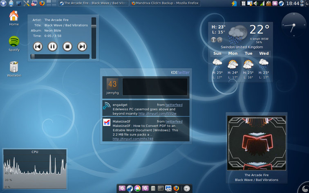
Task: Click the 18:44 digital clock in top panel
Action: click(293, 3)
